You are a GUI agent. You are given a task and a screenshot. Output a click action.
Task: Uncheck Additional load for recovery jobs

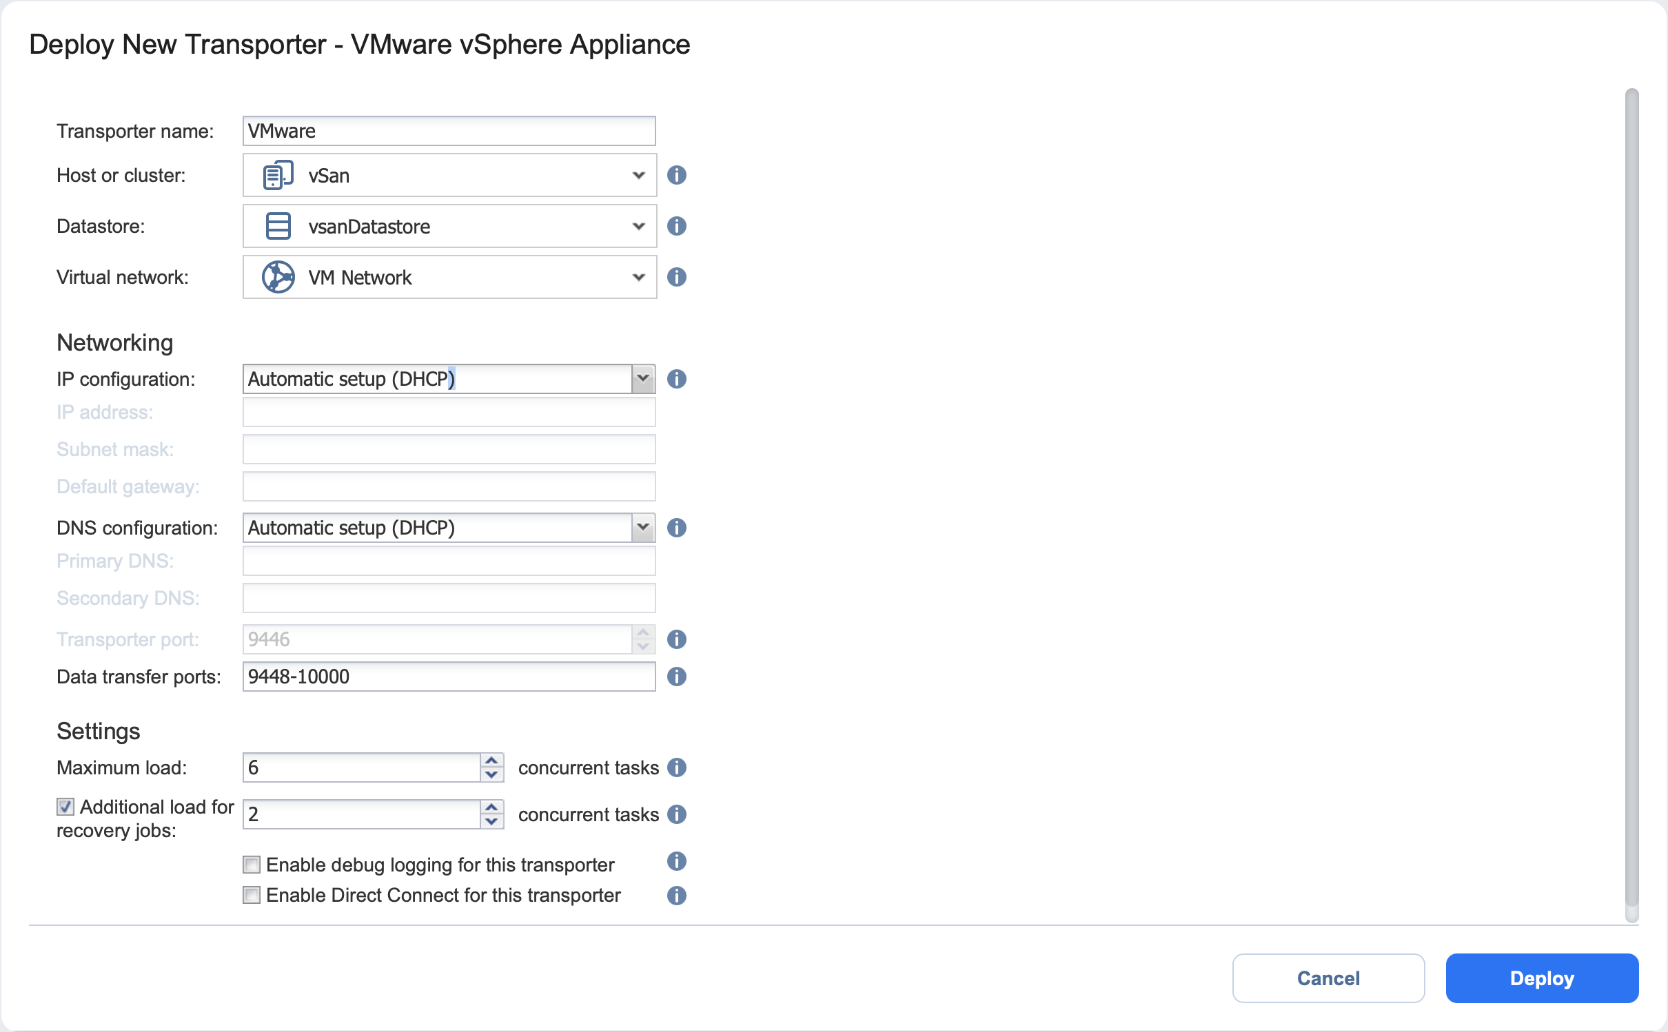pos(65,807)
